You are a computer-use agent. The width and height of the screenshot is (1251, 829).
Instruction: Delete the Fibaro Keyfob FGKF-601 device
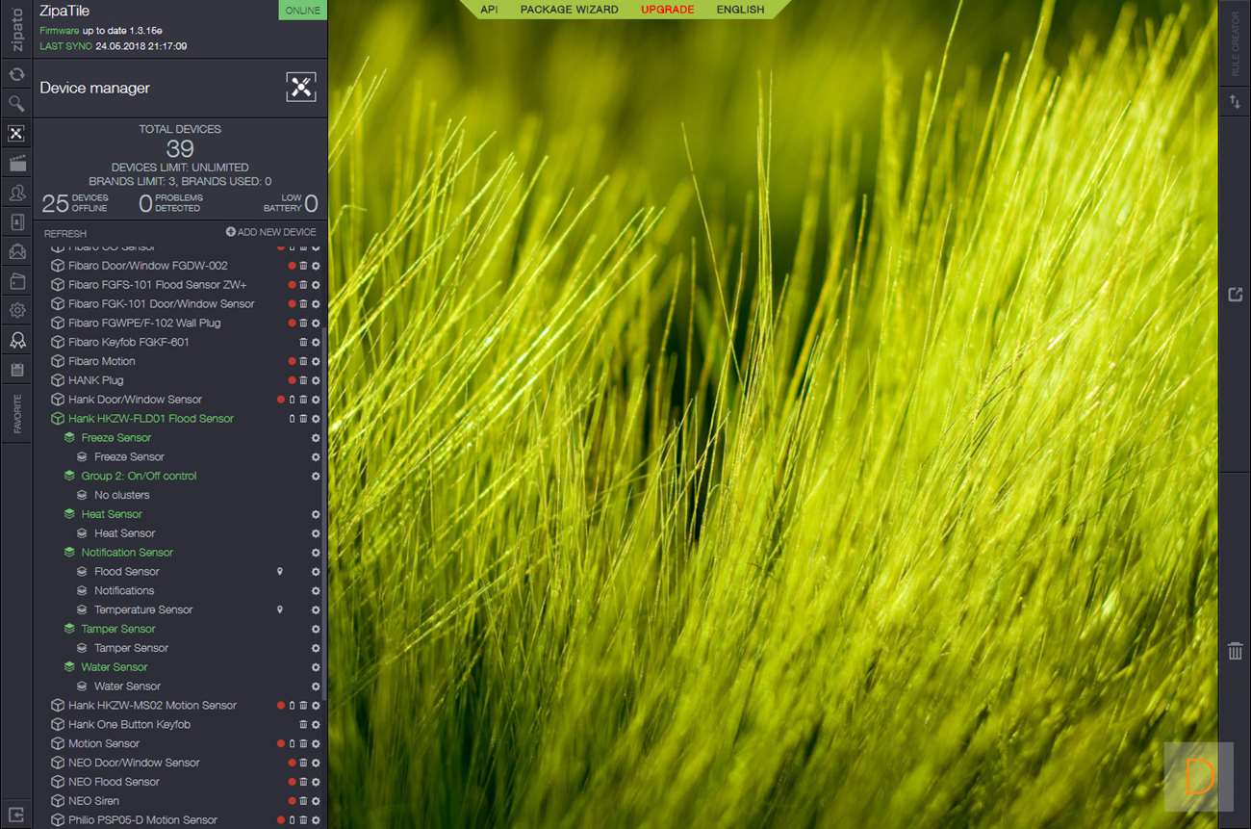click(303, 343)
